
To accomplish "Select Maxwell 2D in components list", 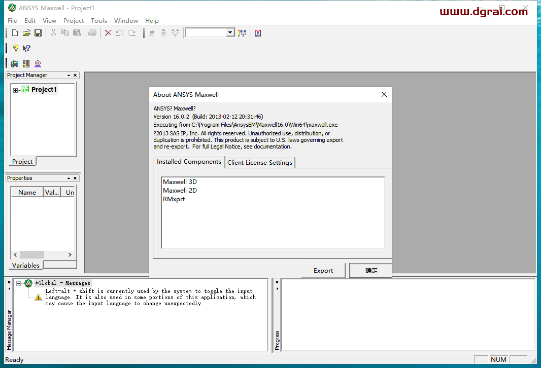I will point(180,190).
